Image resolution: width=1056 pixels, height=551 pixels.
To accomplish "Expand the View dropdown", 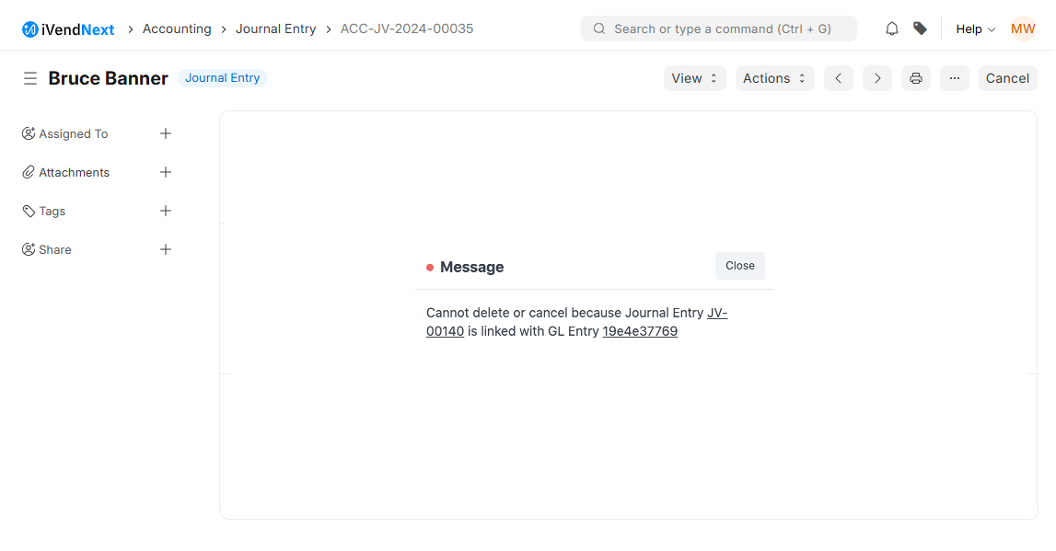I will click(694, 78).
